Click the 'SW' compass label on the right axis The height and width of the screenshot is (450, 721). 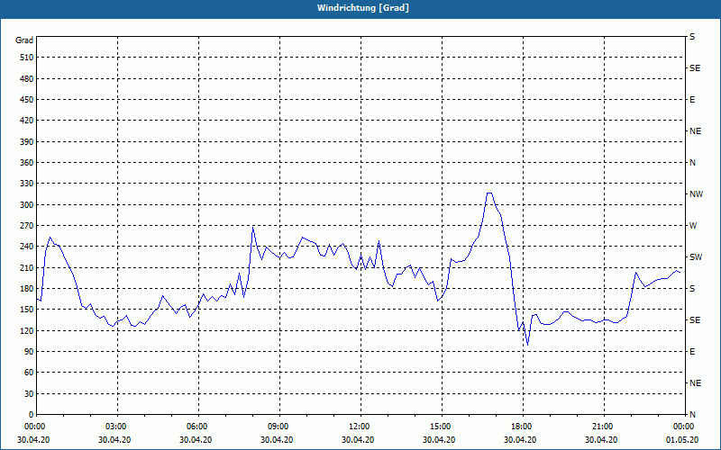[x=696, y=257]
